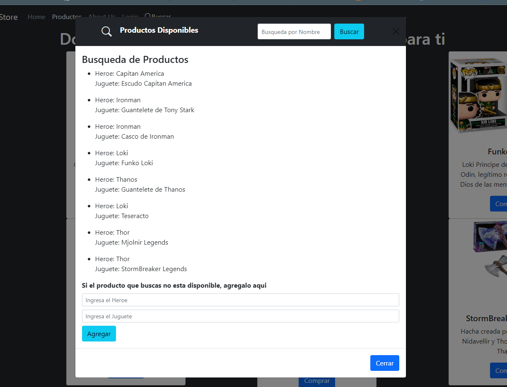Go to the About Us page
The width and height of the screenshot is (507, 387).
pos(101,17)
